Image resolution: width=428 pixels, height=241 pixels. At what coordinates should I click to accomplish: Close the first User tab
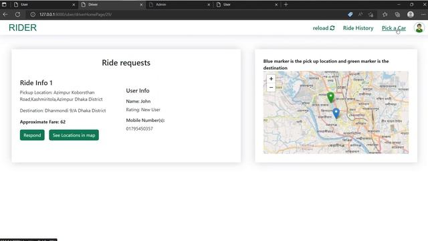click(x=74, y=5)
